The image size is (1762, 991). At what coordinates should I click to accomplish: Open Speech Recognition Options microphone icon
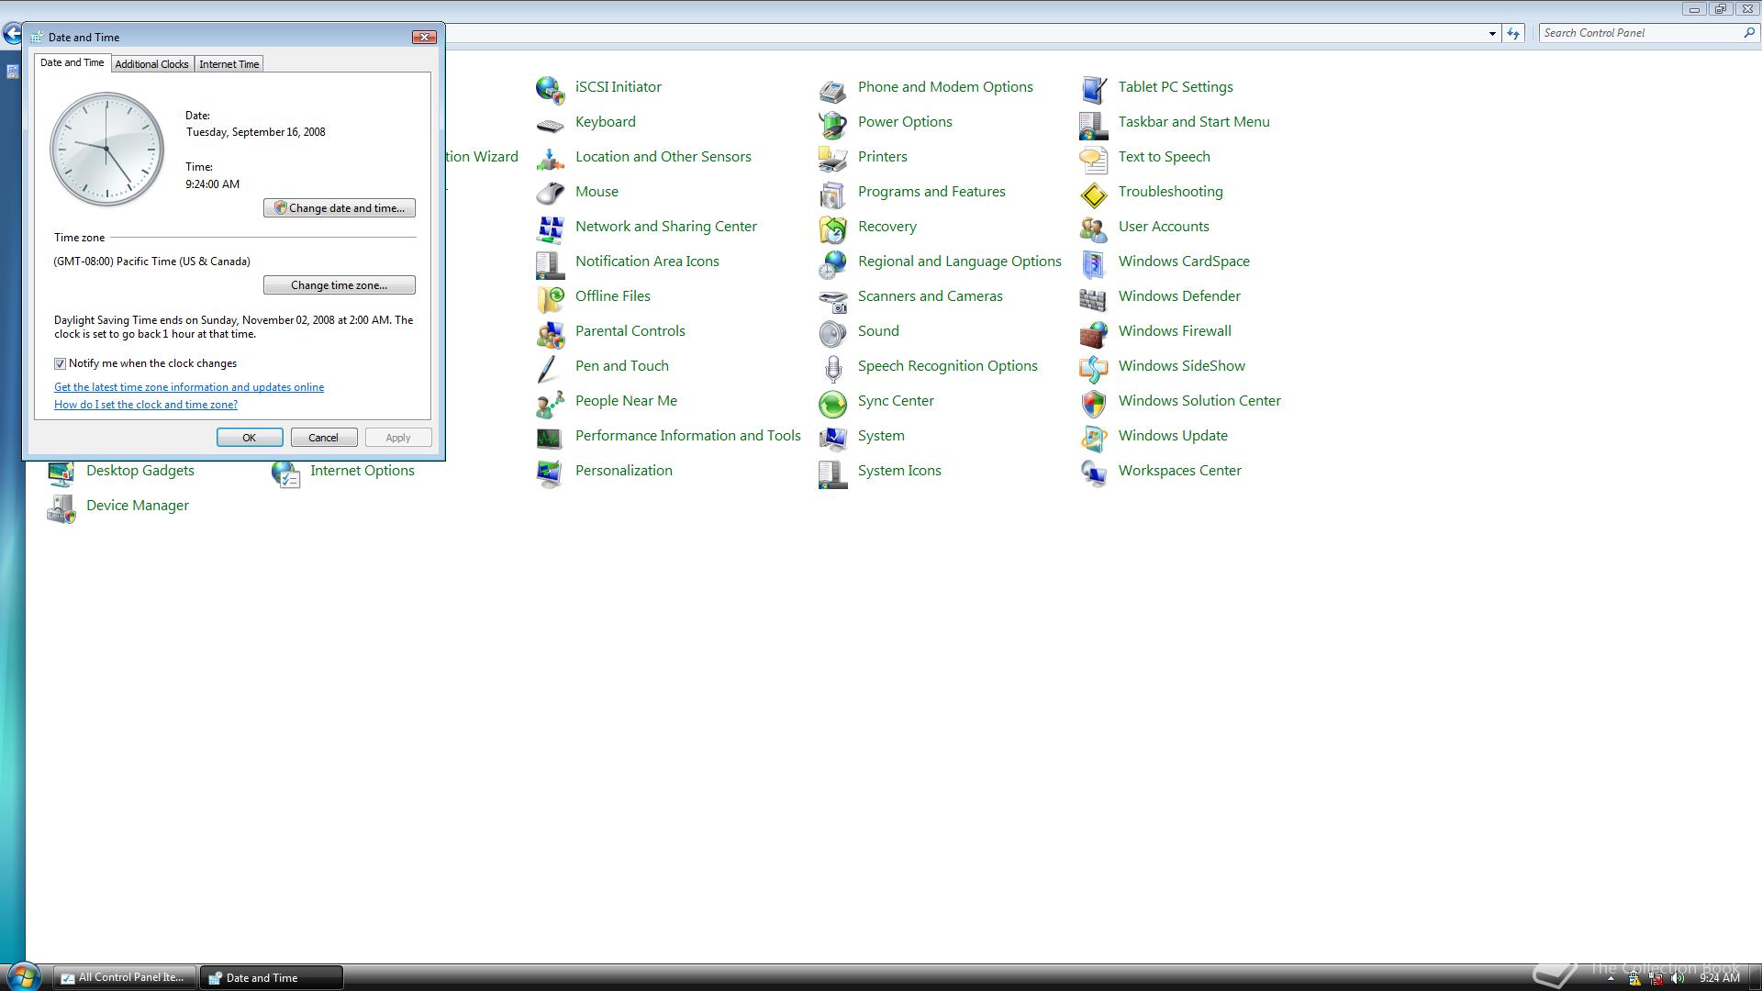pyautogui.click(x=832, y=367)
